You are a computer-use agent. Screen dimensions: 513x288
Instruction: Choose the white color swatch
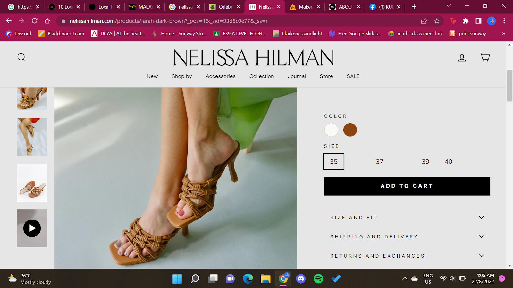tap(331, 130)
